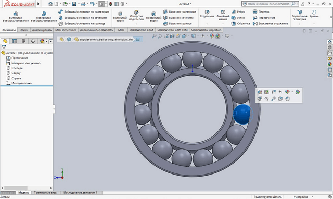333x199 pixels.
Task: Select Вырез по траектории
Action: [180, 11]
